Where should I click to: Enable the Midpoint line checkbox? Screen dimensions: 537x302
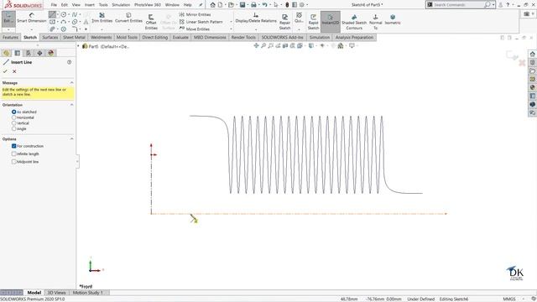[14, 162]
